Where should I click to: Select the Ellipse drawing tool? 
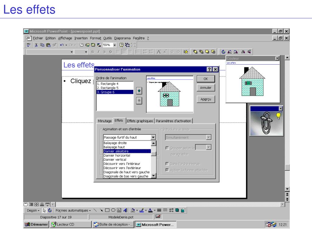tap(113, 210)
